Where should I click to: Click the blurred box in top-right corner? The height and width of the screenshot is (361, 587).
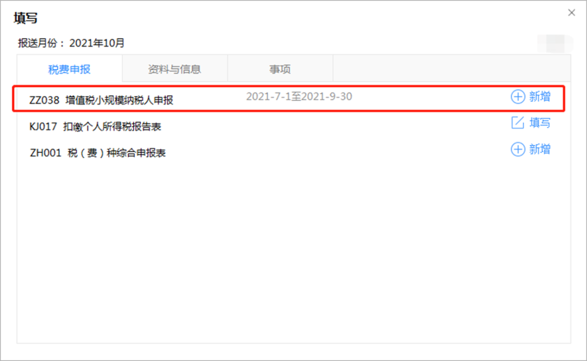pyautogui.click(x=555, y=43)
